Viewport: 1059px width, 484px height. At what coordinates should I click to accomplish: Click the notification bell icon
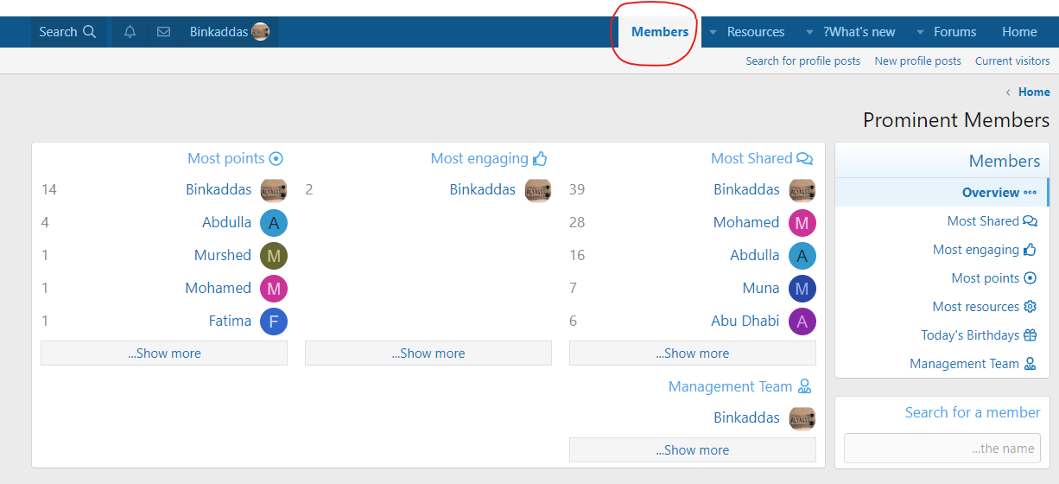pyautogui.click(x=130, y=32)
